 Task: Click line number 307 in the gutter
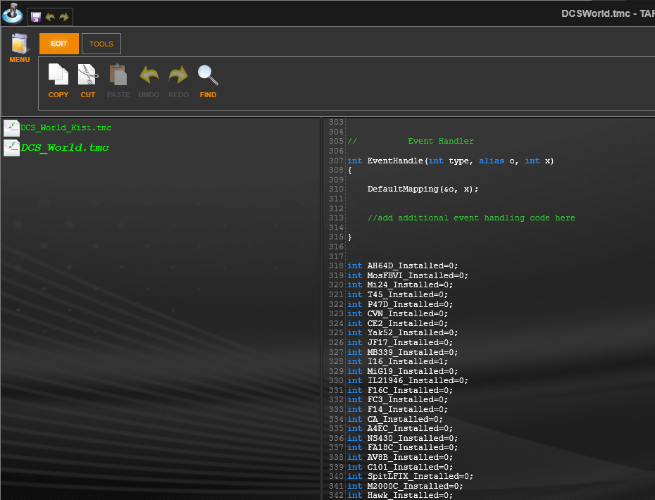coord(336,161)
